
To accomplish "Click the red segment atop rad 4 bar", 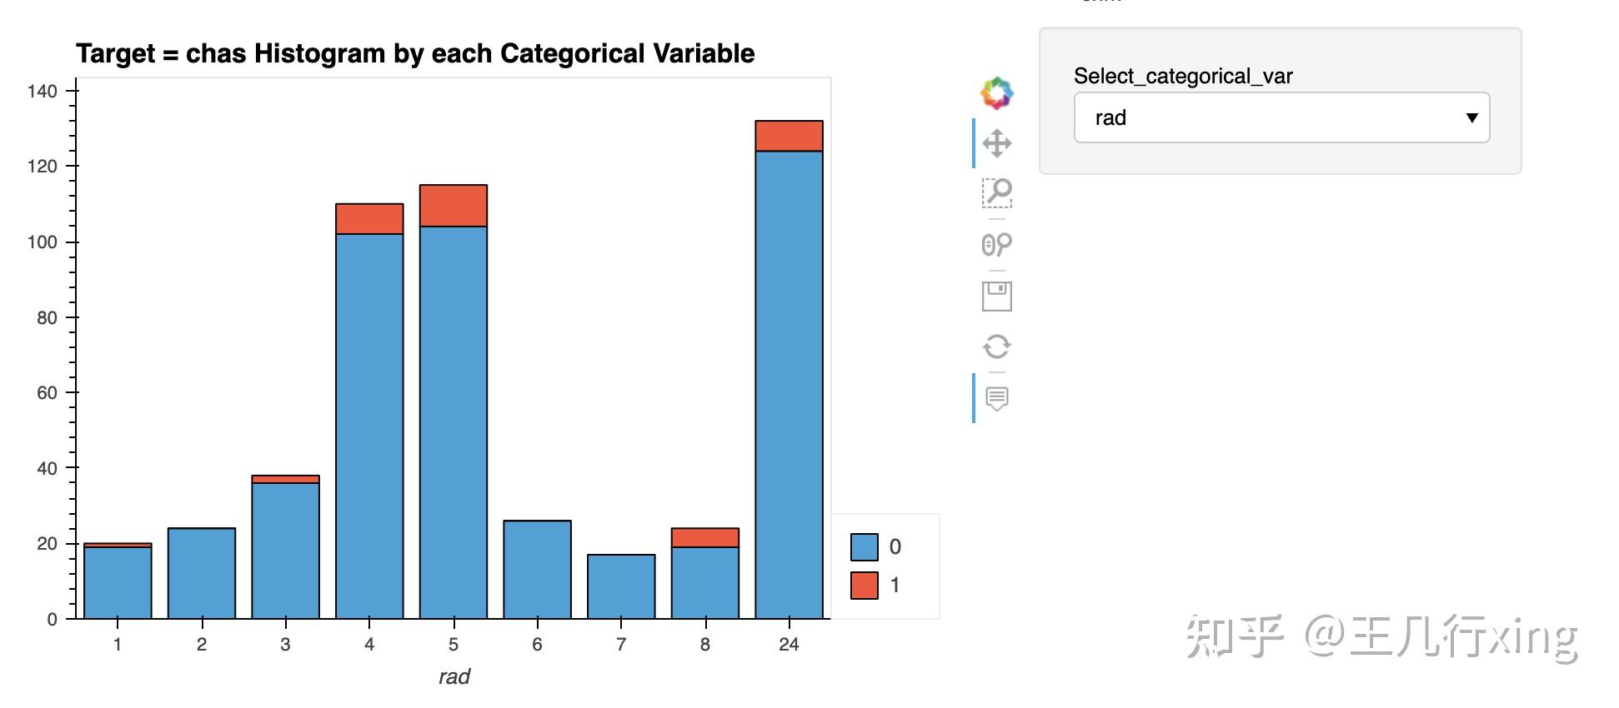I will click(x=369, y=218).
